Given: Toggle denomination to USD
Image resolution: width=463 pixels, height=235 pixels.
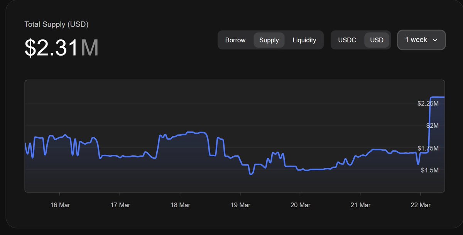Looking at the screenshot, I should tap(377, 40).
